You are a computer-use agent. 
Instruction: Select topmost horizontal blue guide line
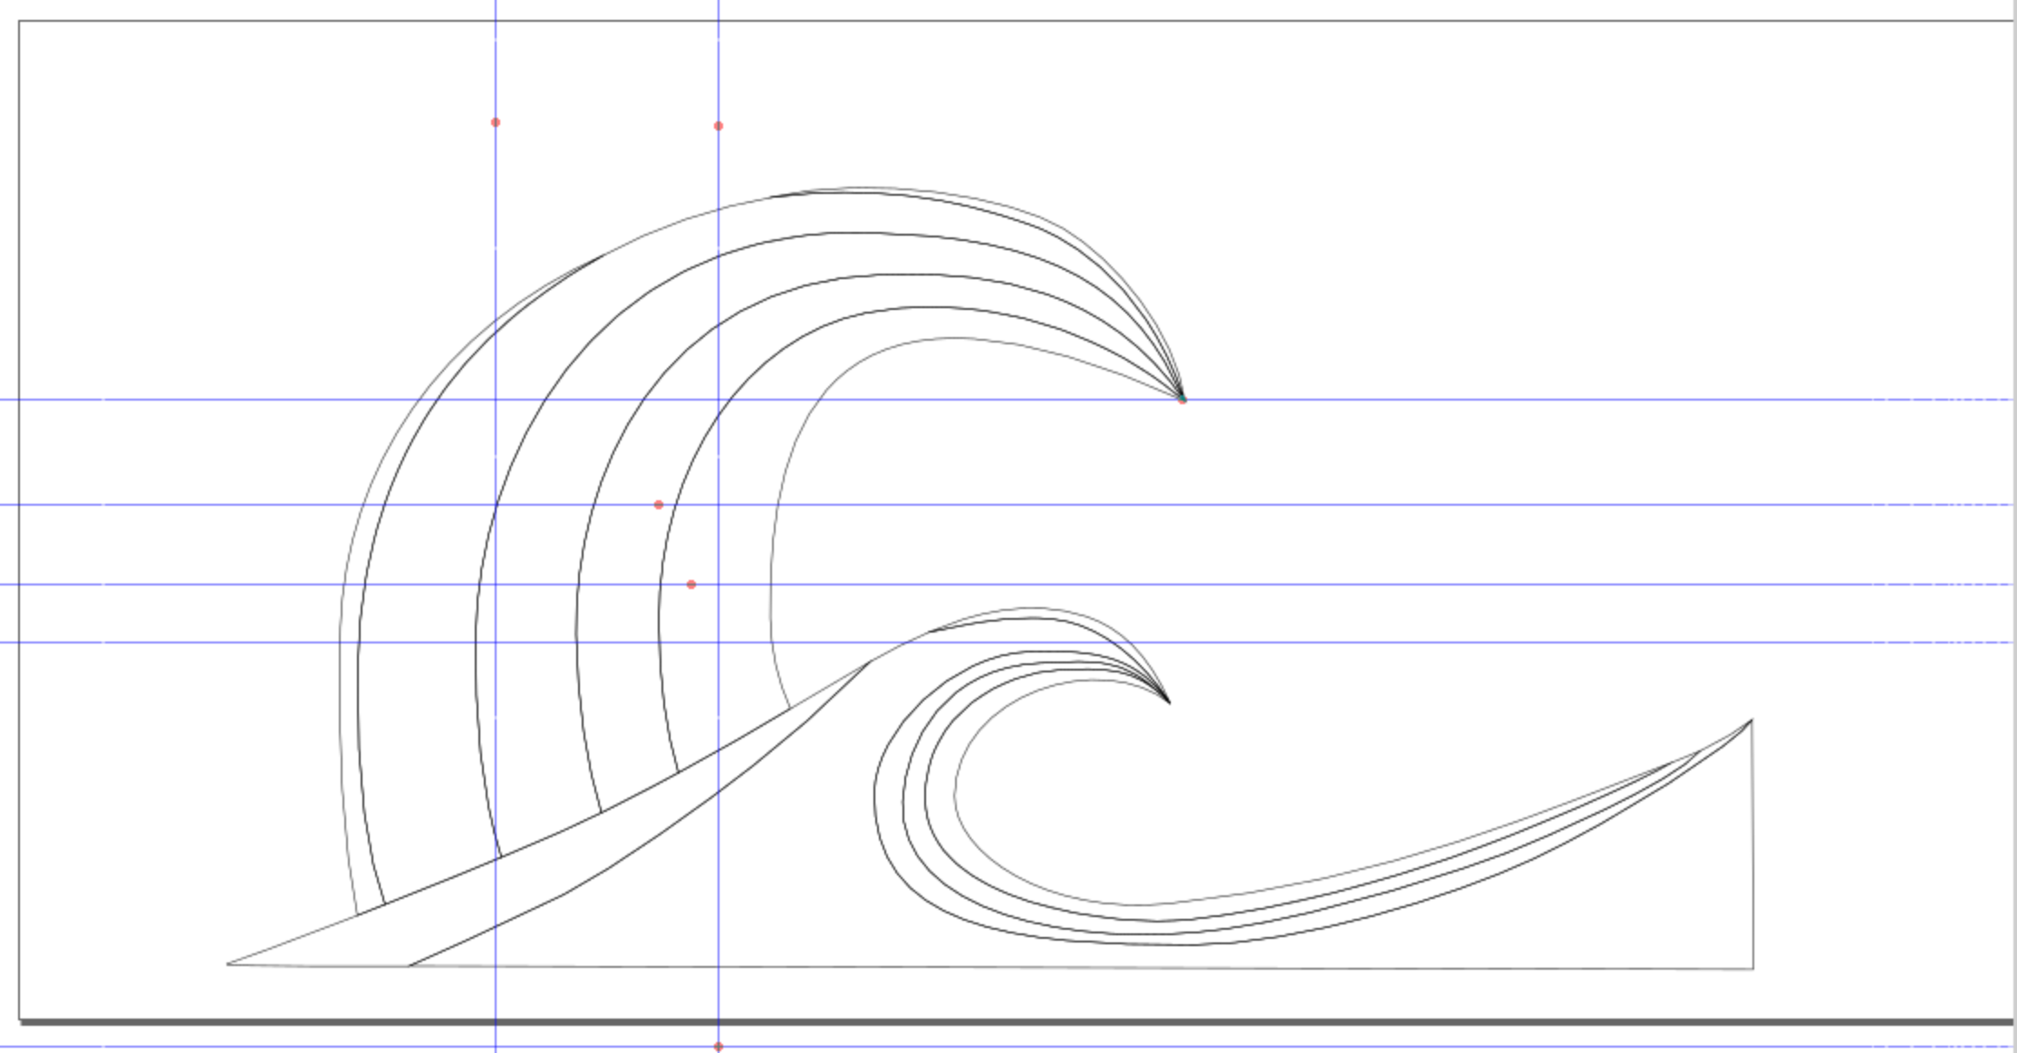1540,399
